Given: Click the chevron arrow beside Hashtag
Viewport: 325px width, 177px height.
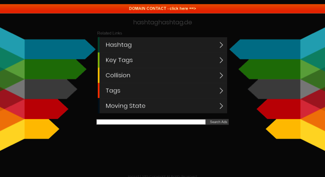Looking at the screenshot, I should click(x=221, y=45).
